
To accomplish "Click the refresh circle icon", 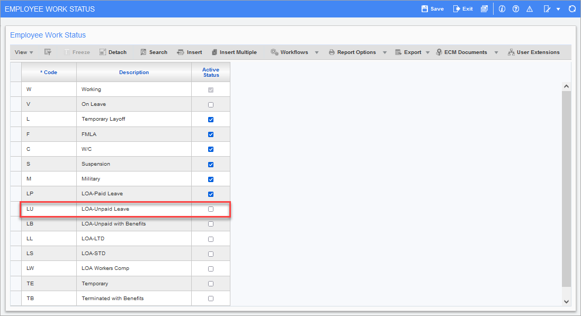I will pos(572,9).
